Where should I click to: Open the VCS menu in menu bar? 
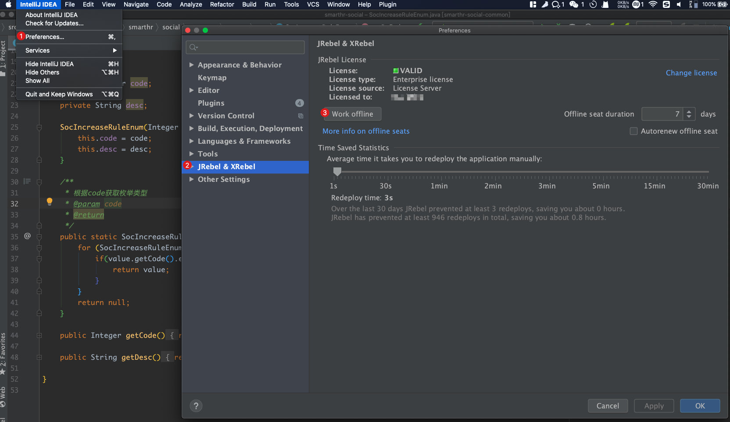point(313,4)
